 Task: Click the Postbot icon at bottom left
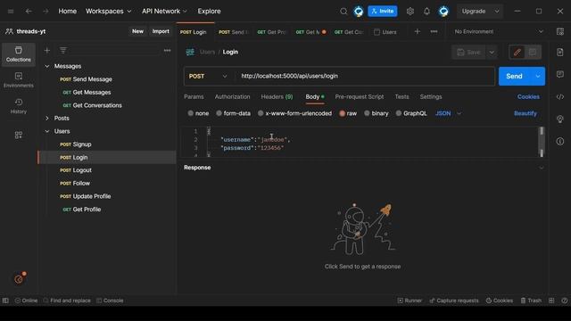tap(19, 279)
